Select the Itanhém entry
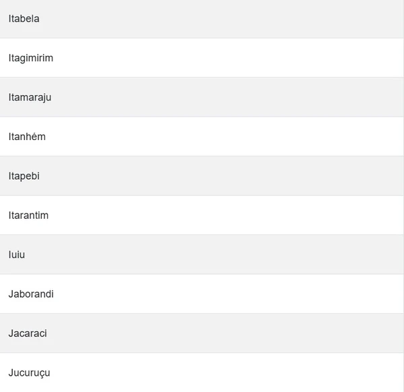Viewport: 404px width, 392px height. click(202, 137)
